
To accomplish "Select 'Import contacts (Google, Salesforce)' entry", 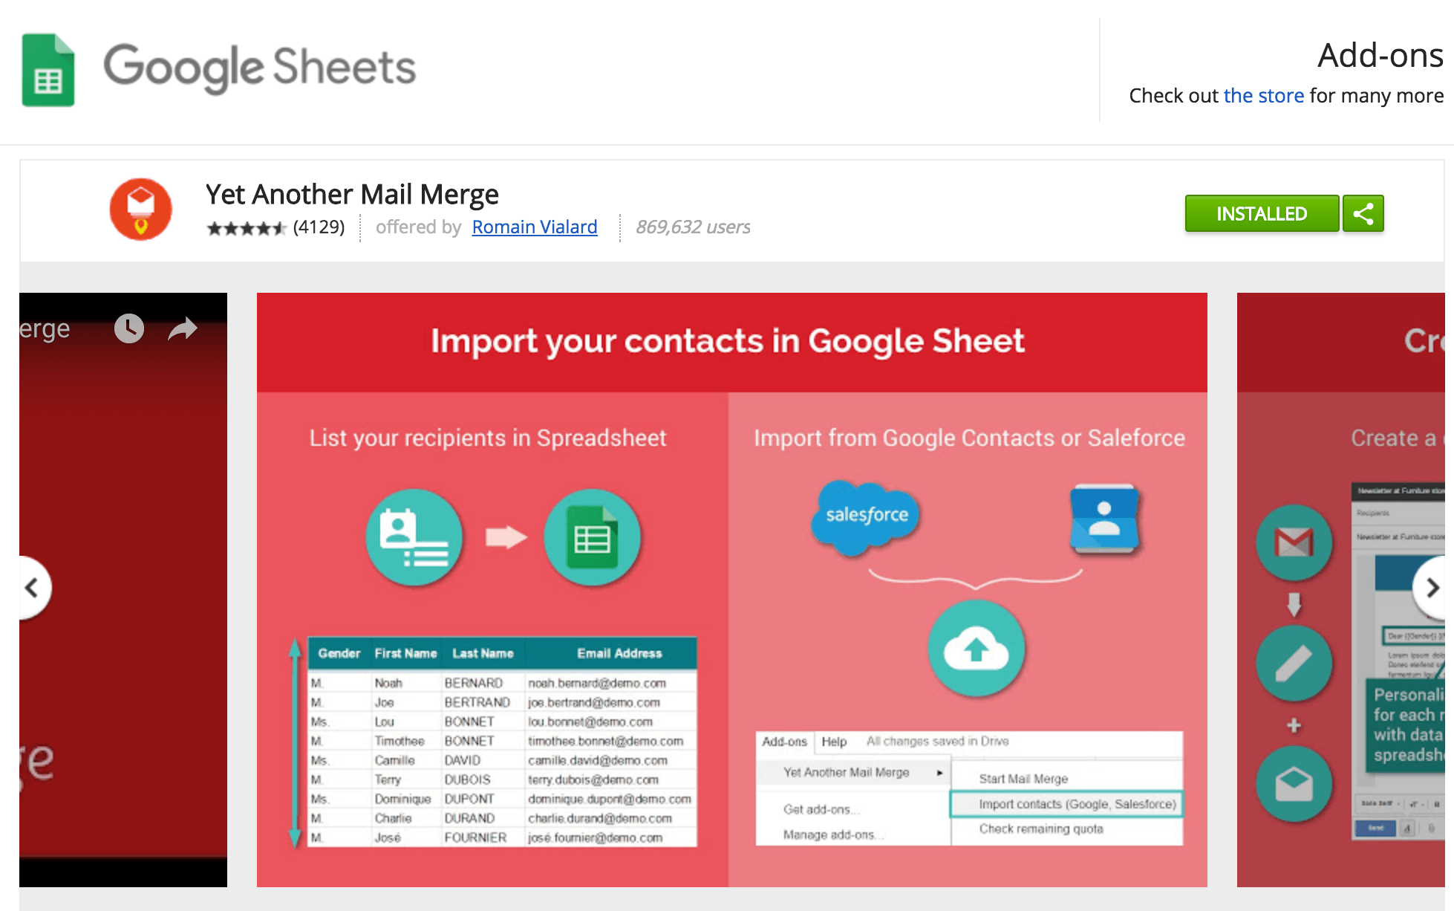I will click(x=1067, y=804).
